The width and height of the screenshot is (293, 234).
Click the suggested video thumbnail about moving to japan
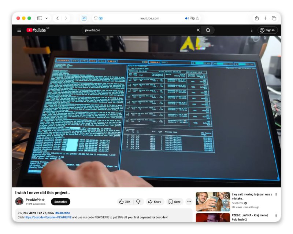pyautogui.click(x=212, y=201)
